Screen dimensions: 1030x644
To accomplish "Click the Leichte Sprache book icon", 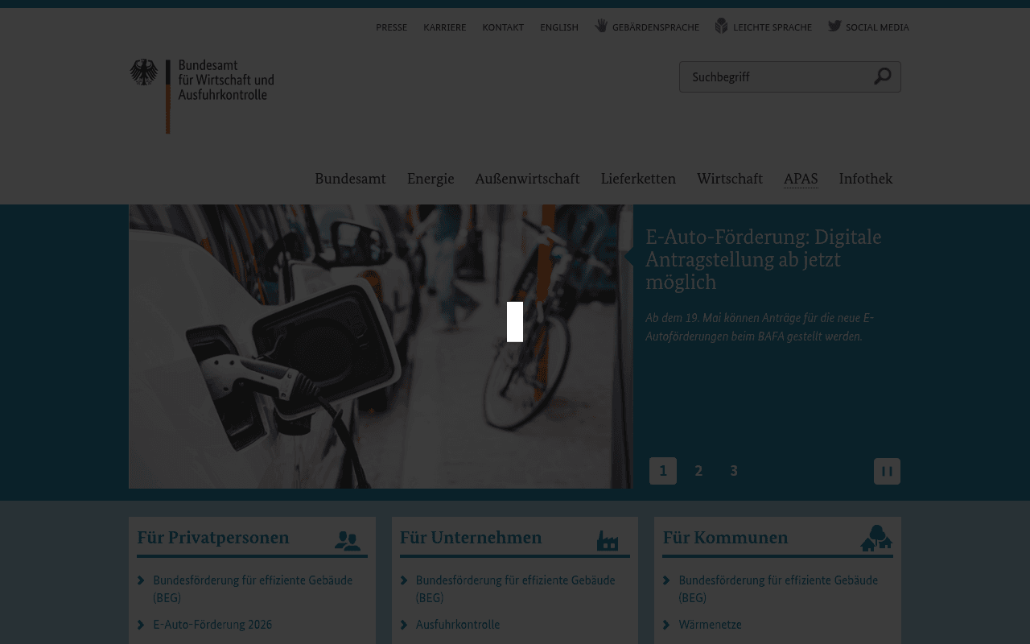I will point(721,26).
